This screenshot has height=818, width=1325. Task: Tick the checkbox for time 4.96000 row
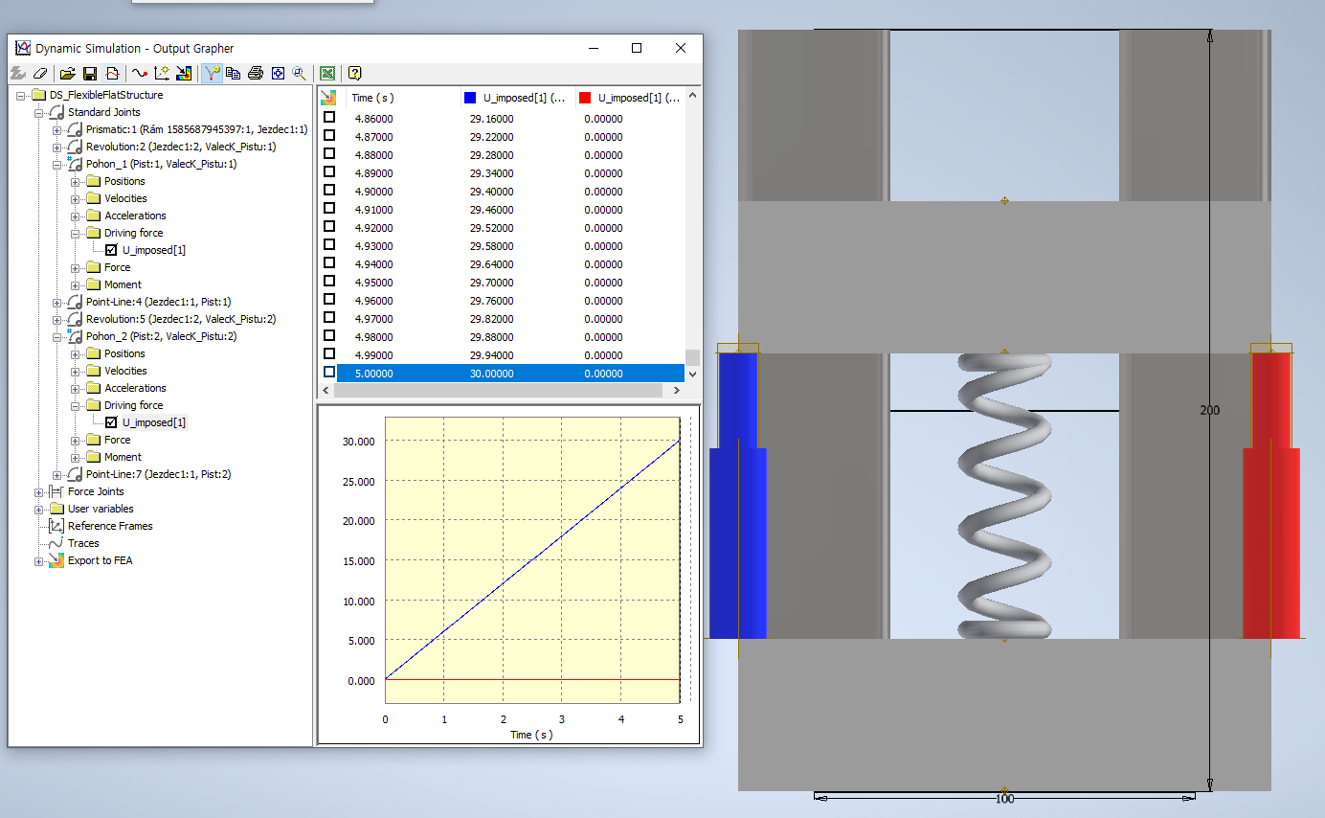(x=329, y=300)
